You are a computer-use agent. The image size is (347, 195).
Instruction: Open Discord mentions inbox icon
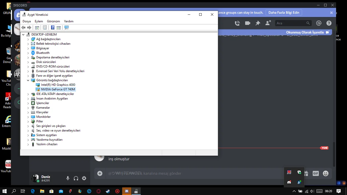click(x=319, y=23)
